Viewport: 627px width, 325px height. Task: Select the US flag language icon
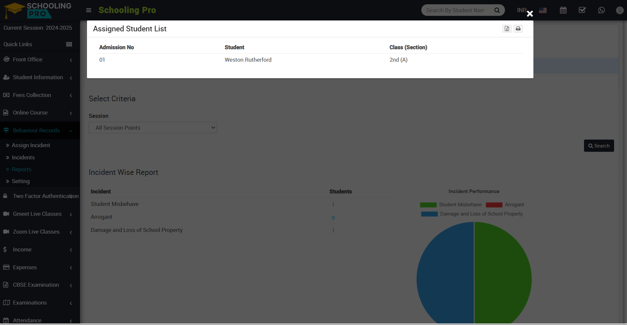click(543, 10)
